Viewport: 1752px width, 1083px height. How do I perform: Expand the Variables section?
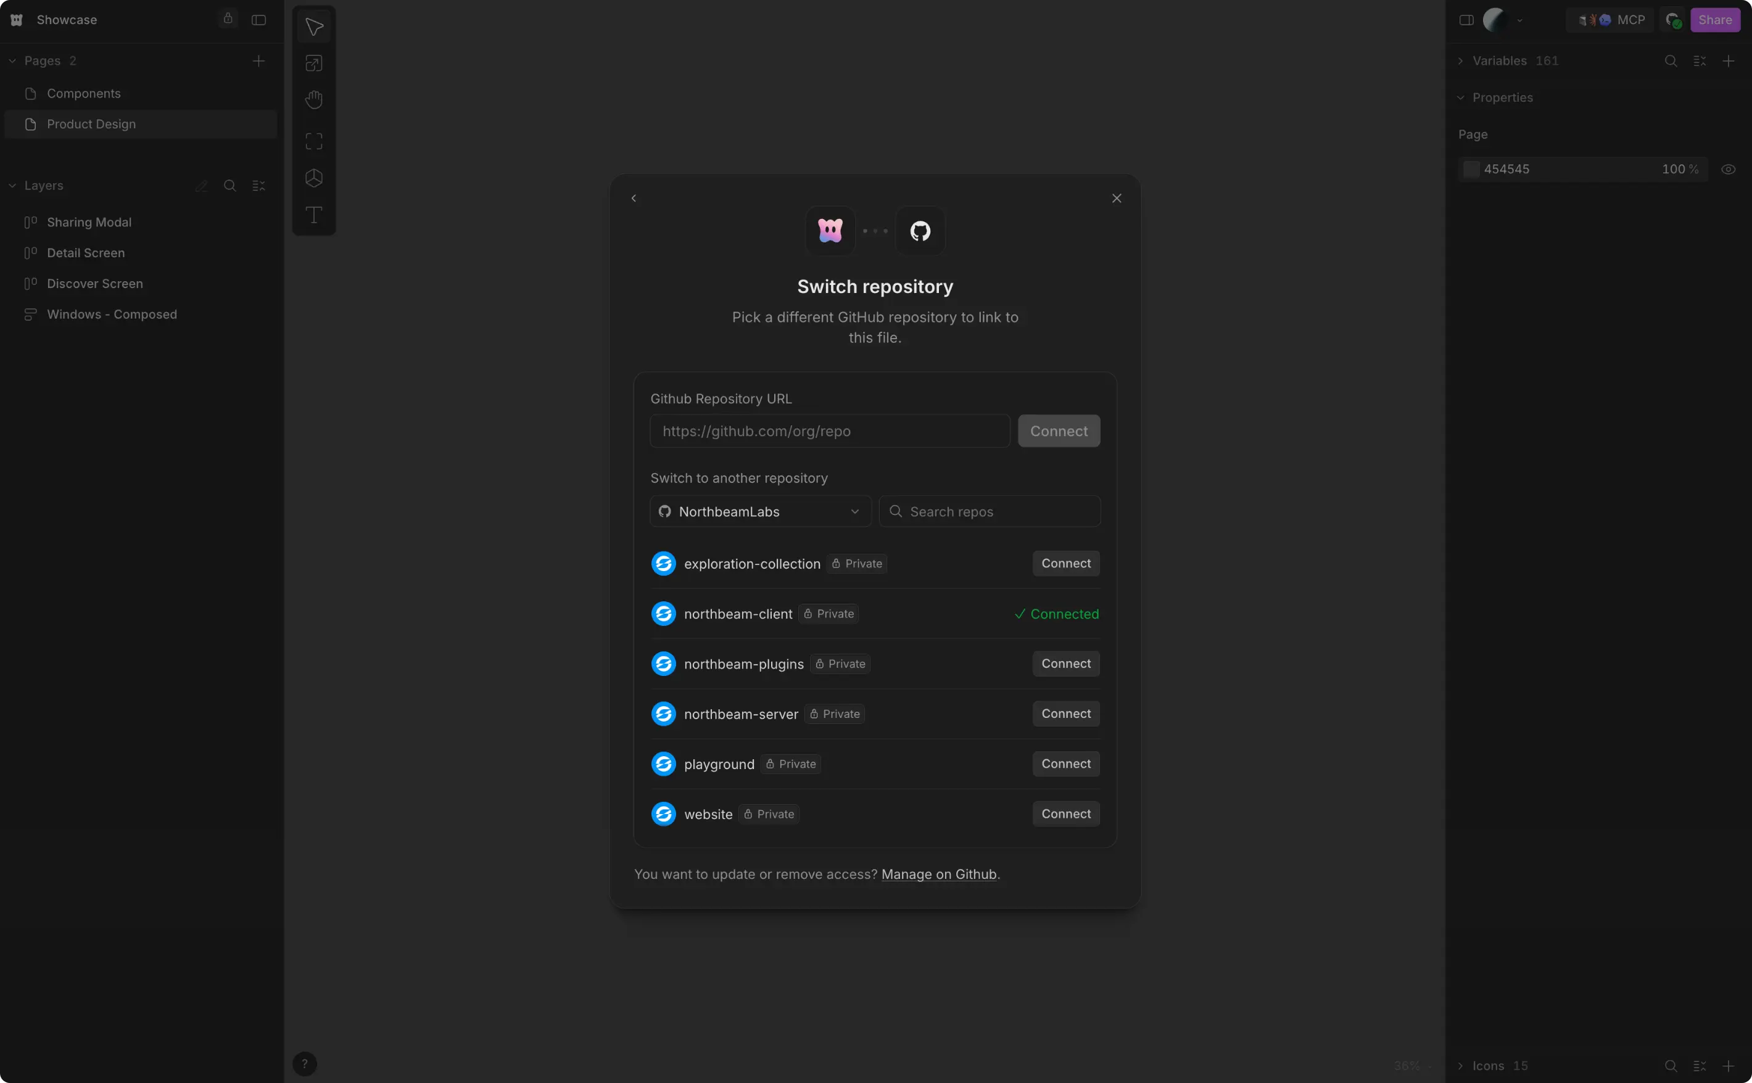tap(1460, 61)
